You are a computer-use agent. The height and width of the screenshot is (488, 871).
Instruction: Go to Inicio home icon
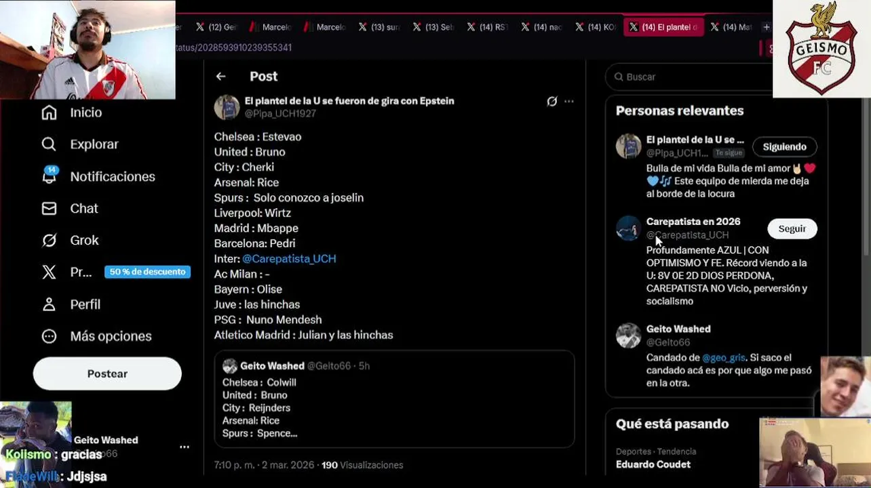click(x=49, y=113)
